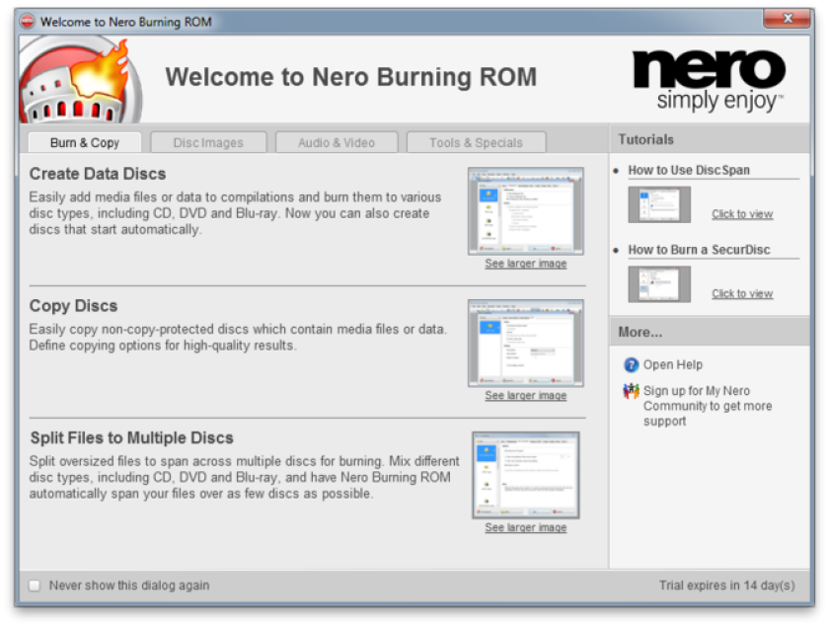The height and width of the screenshot is (627, 829).
Task: Click the Create Data Discs screenshot thumbnail
Action: click(x=525, y=211)
